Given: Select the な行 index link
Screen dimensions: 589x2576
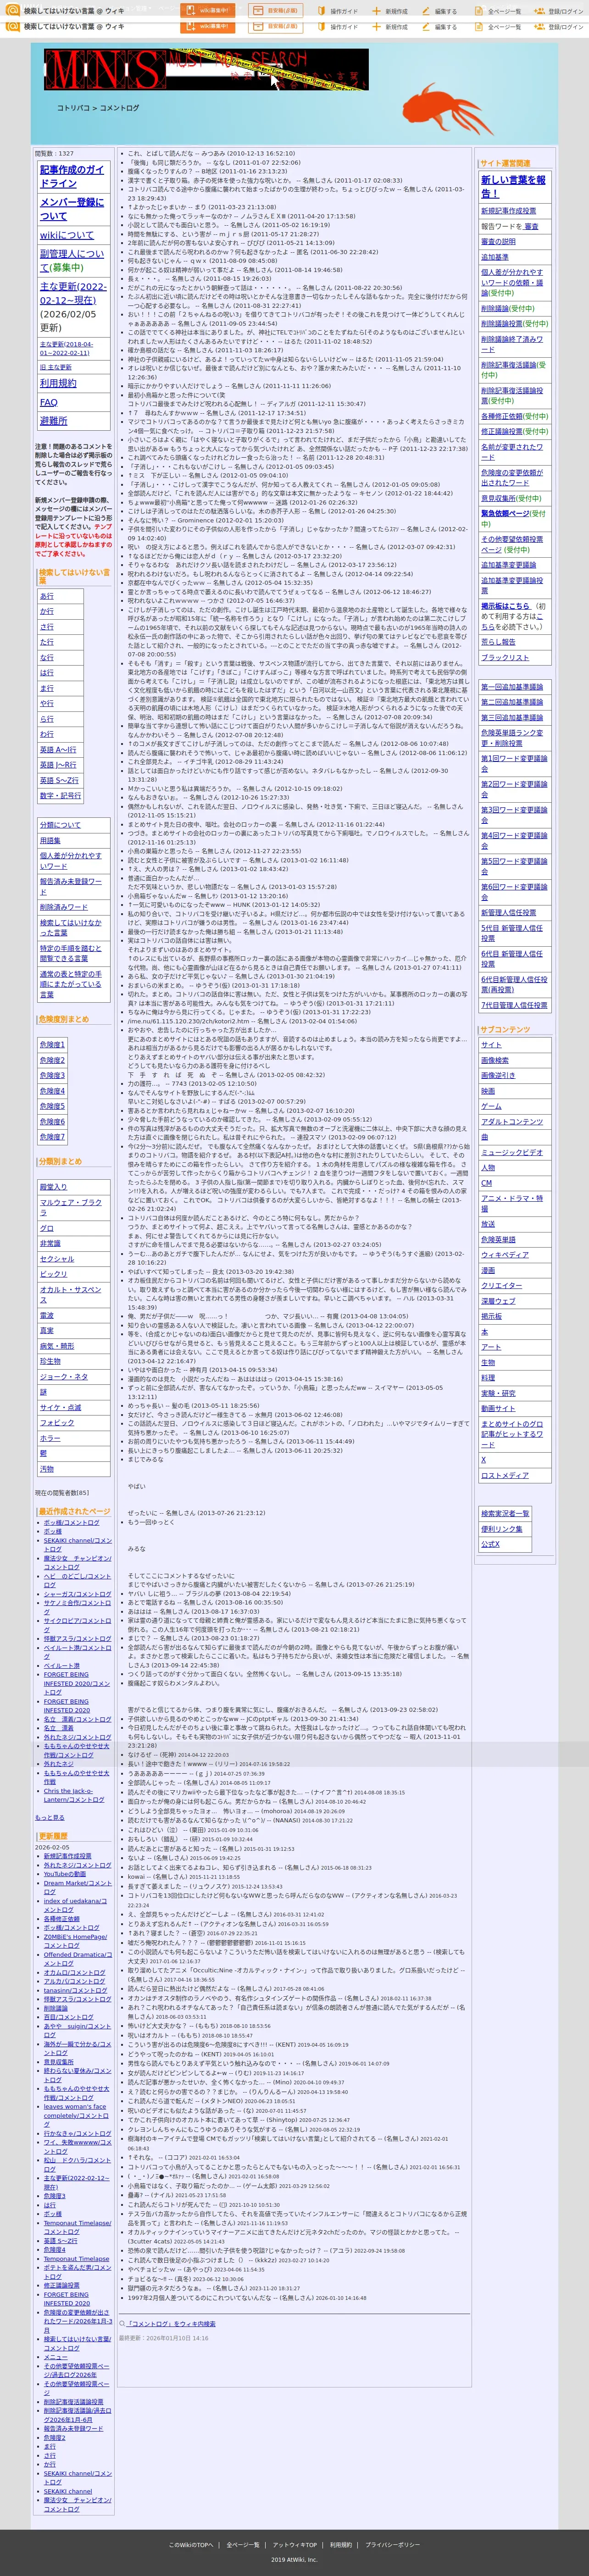Looking at the screenshot, I should 47,658.
